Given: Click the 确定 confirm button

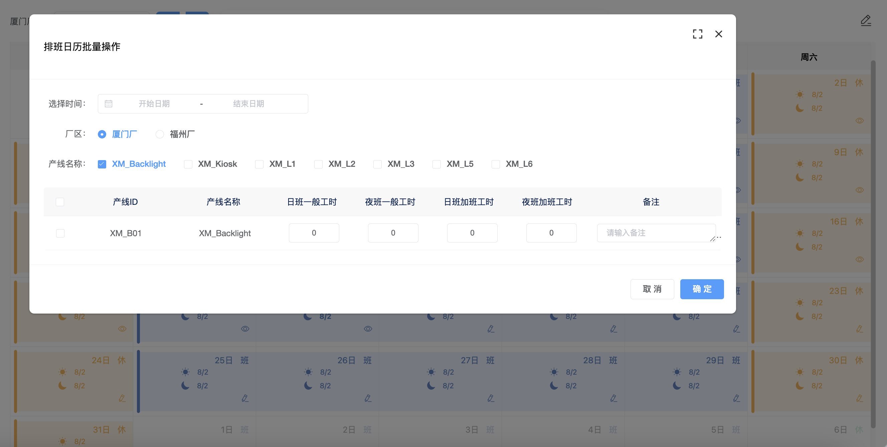Looking at the screenshot, I should coord(702,289).
